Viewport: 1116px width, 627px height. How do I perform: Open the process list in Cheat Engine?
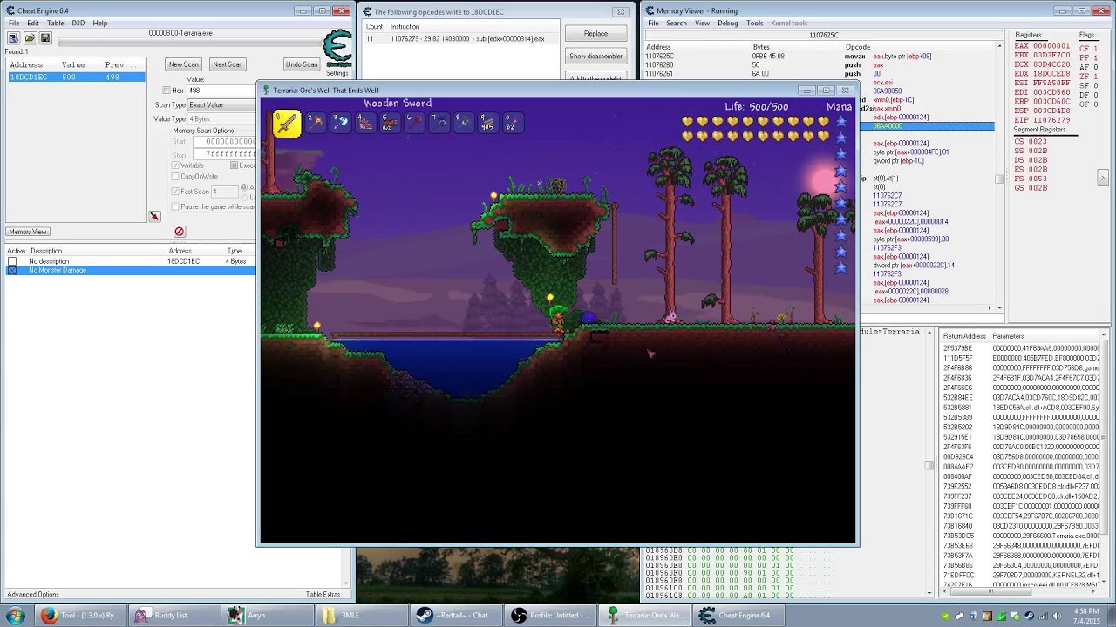tap(14, 38)
